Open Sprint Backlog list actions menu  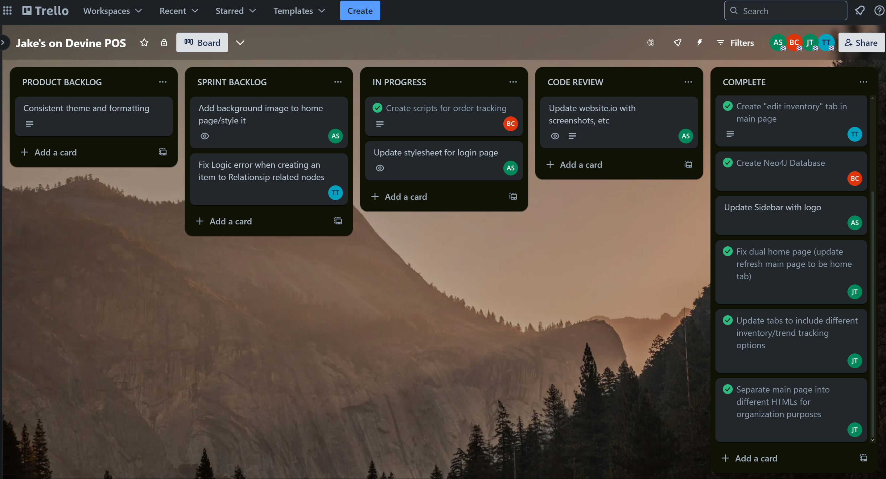coord(338,82)
